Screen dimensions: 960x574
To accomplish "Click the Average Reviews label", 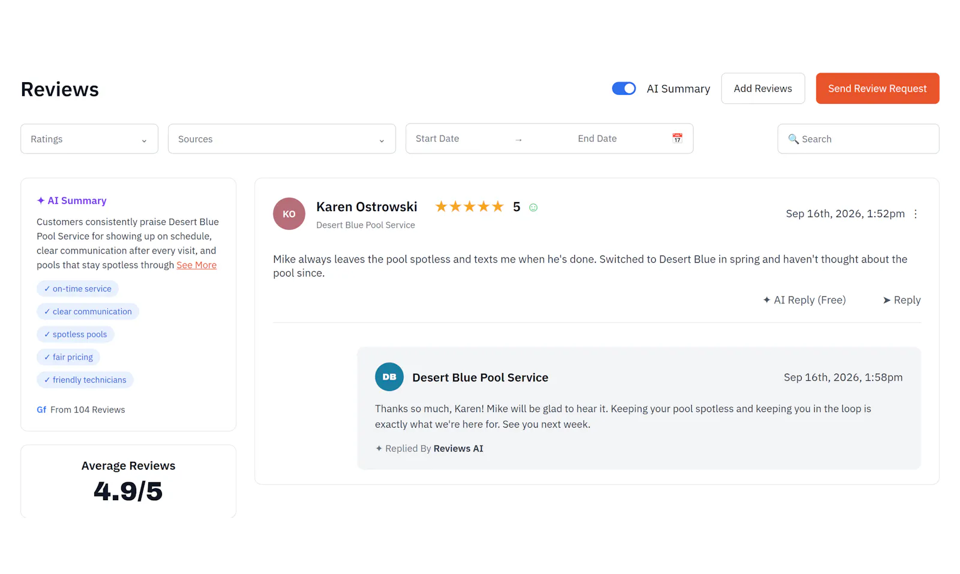I will [x=128, y=466].
